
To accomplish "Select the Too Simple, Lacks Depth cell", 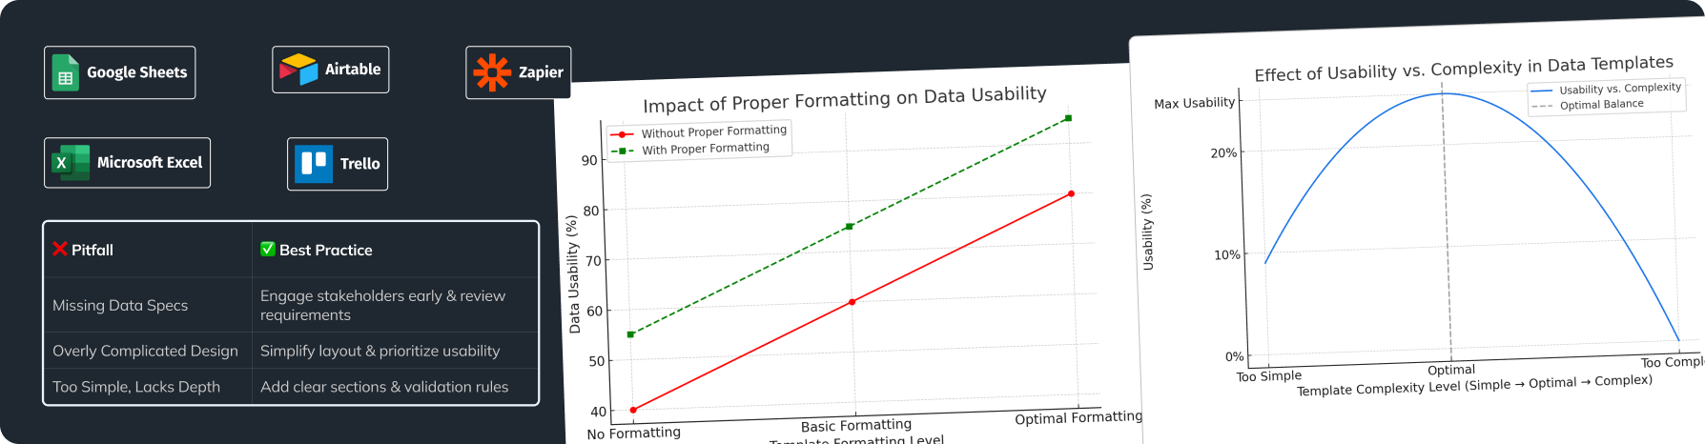I will click(148, 387).
